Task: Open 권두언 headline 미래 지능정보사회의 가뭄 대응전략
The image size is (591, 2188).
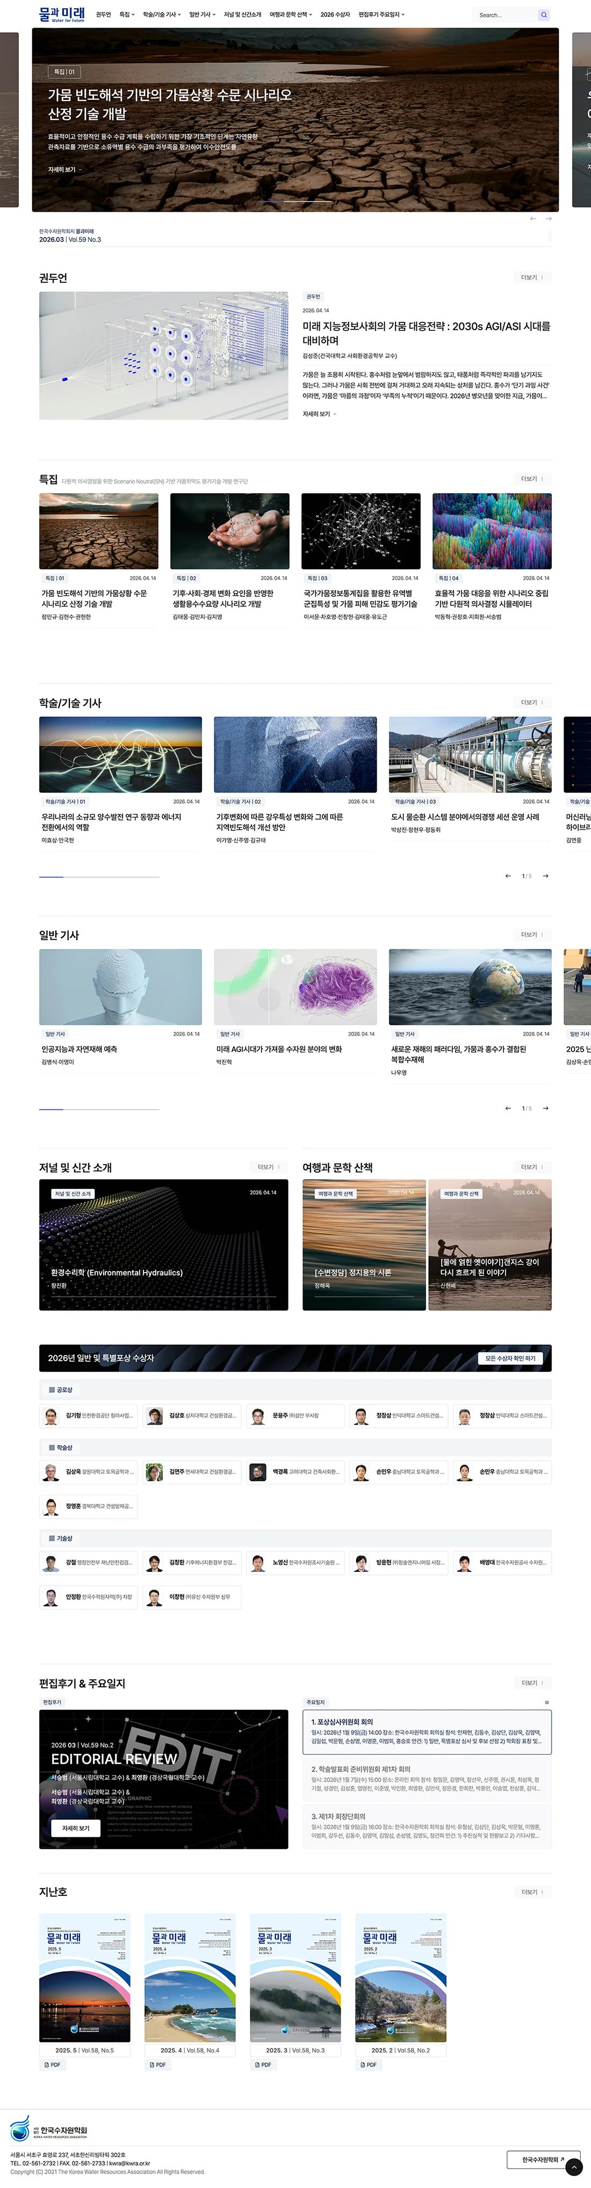Action: [426, 333]
